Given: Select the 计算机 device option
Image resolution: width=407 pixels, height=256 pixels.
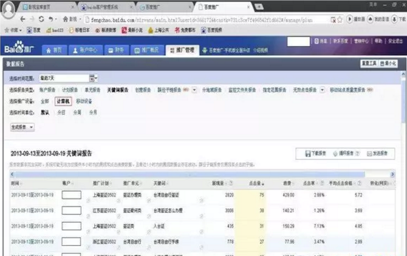Looking at the screenshot, I should coord(63,101).
